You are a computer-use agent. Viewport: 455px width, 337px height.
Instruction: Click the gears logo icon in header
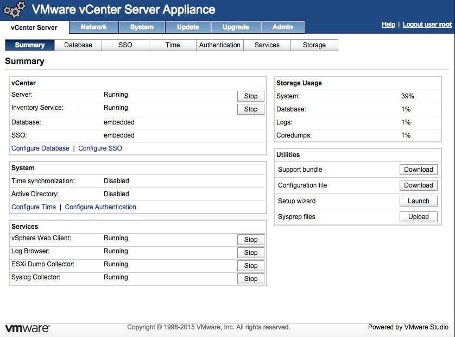pyautogui.click(x=14, y=10)
